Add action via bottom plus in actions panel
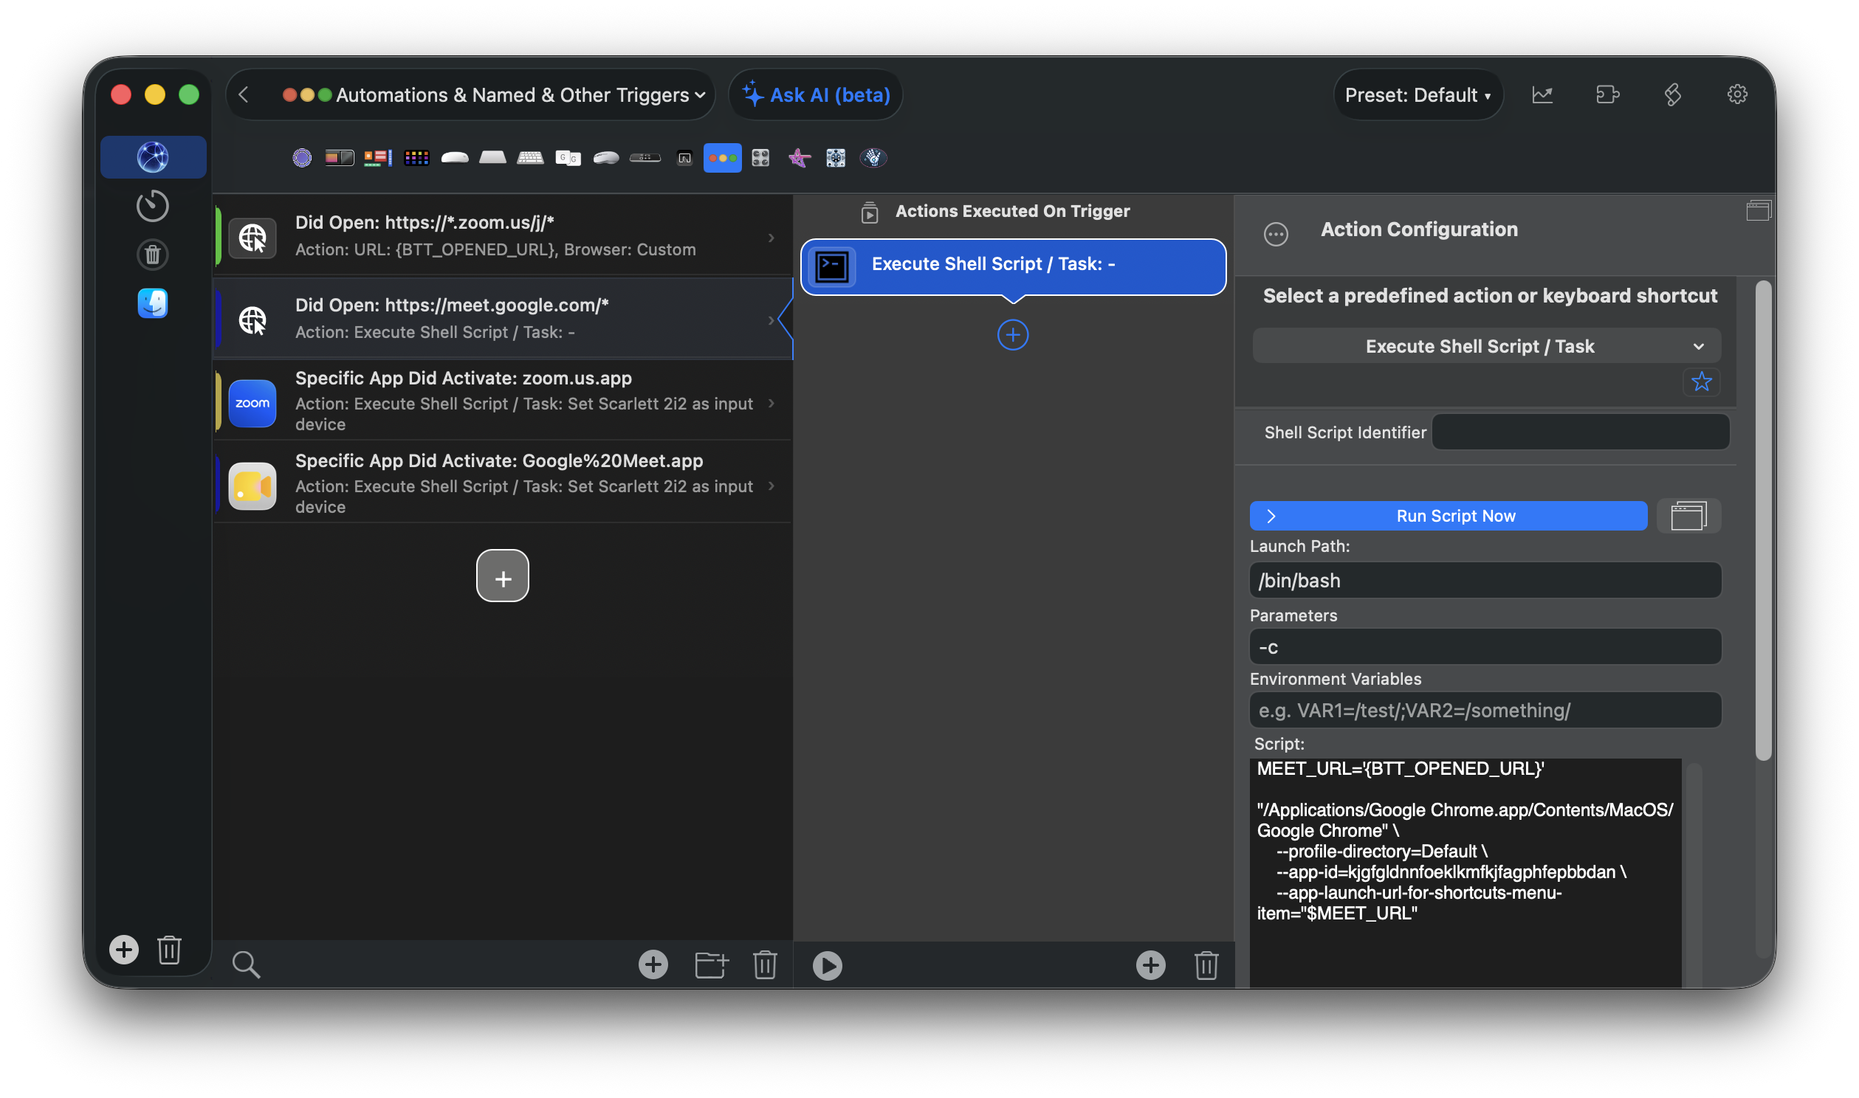 [x=1150, y=965]
